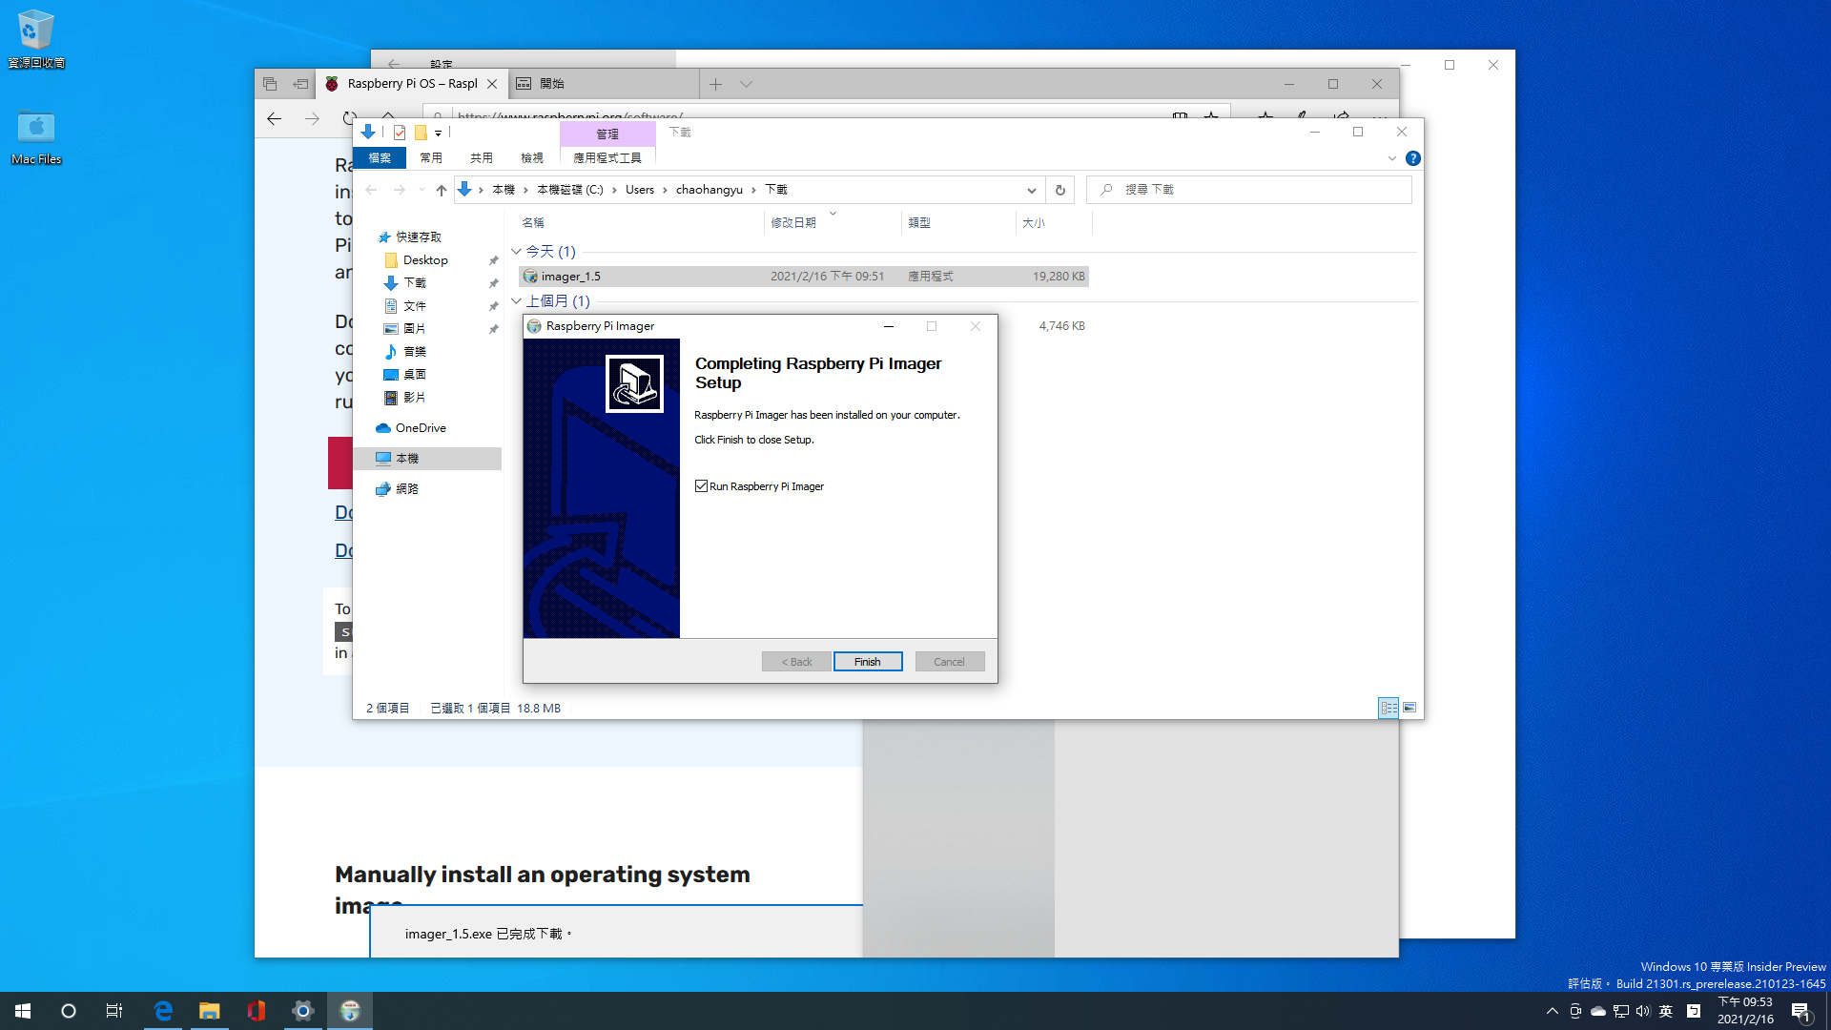Collapse the 上個月 (1) file group

point(516,301)
